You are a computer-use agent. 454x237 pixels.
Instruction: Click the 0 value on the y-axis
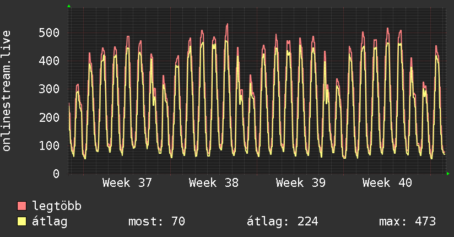pyautogui.click(x=56, y=174)
